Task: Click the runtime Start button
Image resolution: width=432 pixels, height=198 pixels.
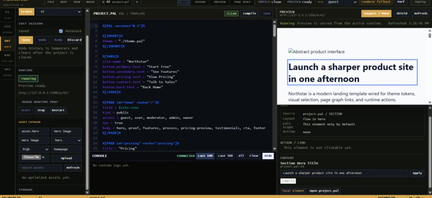Action: 25,110
